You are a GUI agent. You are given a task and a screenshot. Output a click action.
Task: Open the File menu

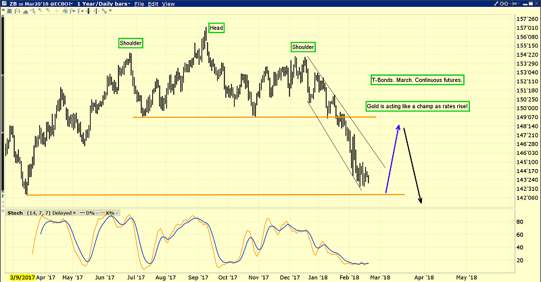[139, 4]
